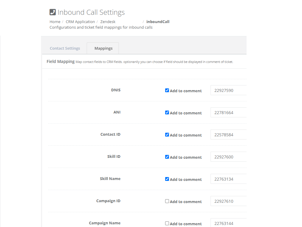Focus the Campaign ID field 22927610
This screenshot has width=302, height=227.
228,201
